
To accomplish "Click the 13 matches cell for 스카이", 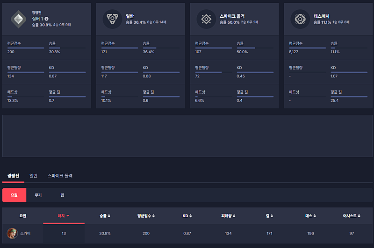I will [64, 233].
